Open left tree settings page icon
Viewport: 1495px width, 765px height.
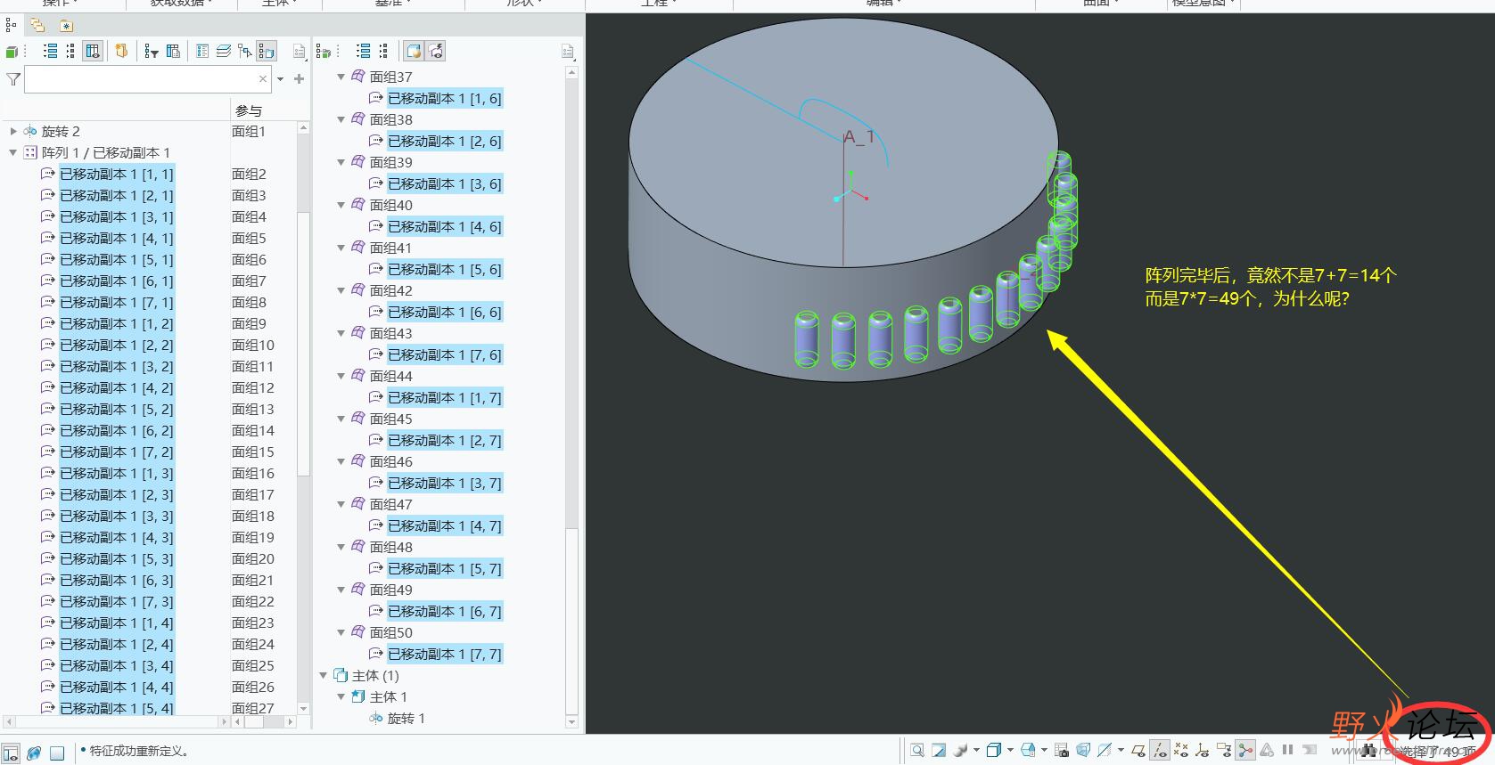coord(300,52)
